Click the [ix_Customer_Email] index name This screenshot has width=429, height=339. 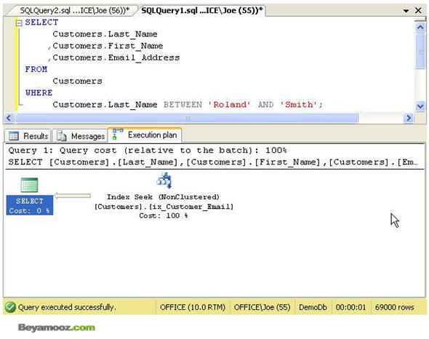pyautogui.click(x=191, y=207)
